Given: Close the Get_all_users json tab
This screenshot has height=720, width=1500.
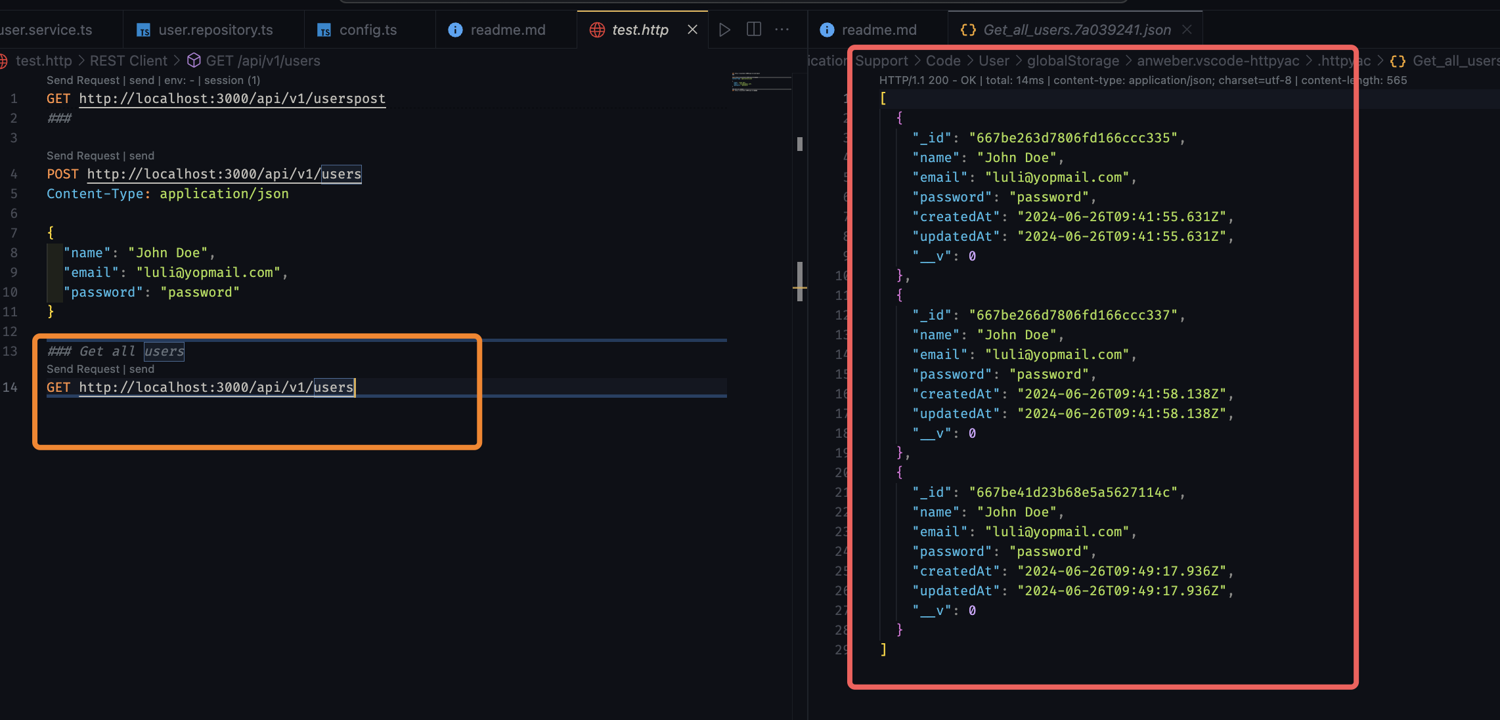Looking at the screenshot, I should coord(1187,30).
